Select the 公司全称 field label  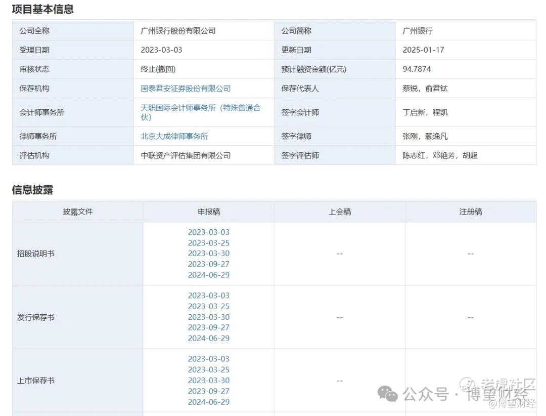[34, 31]
